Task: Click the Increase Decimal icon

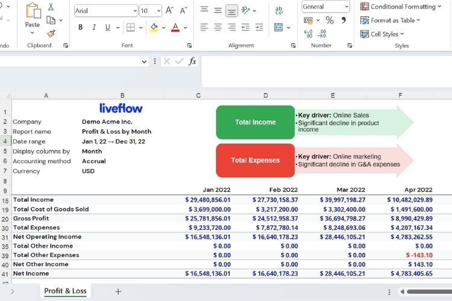Action: point(308,34)
